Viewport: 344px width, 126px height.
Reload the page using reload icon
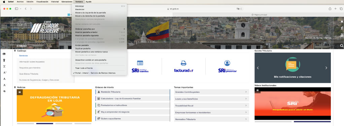241,9
